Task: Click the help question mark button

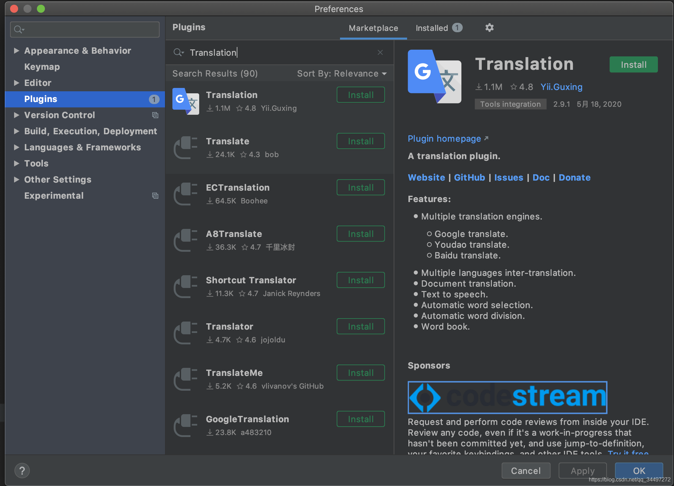Action: (22, 471)
